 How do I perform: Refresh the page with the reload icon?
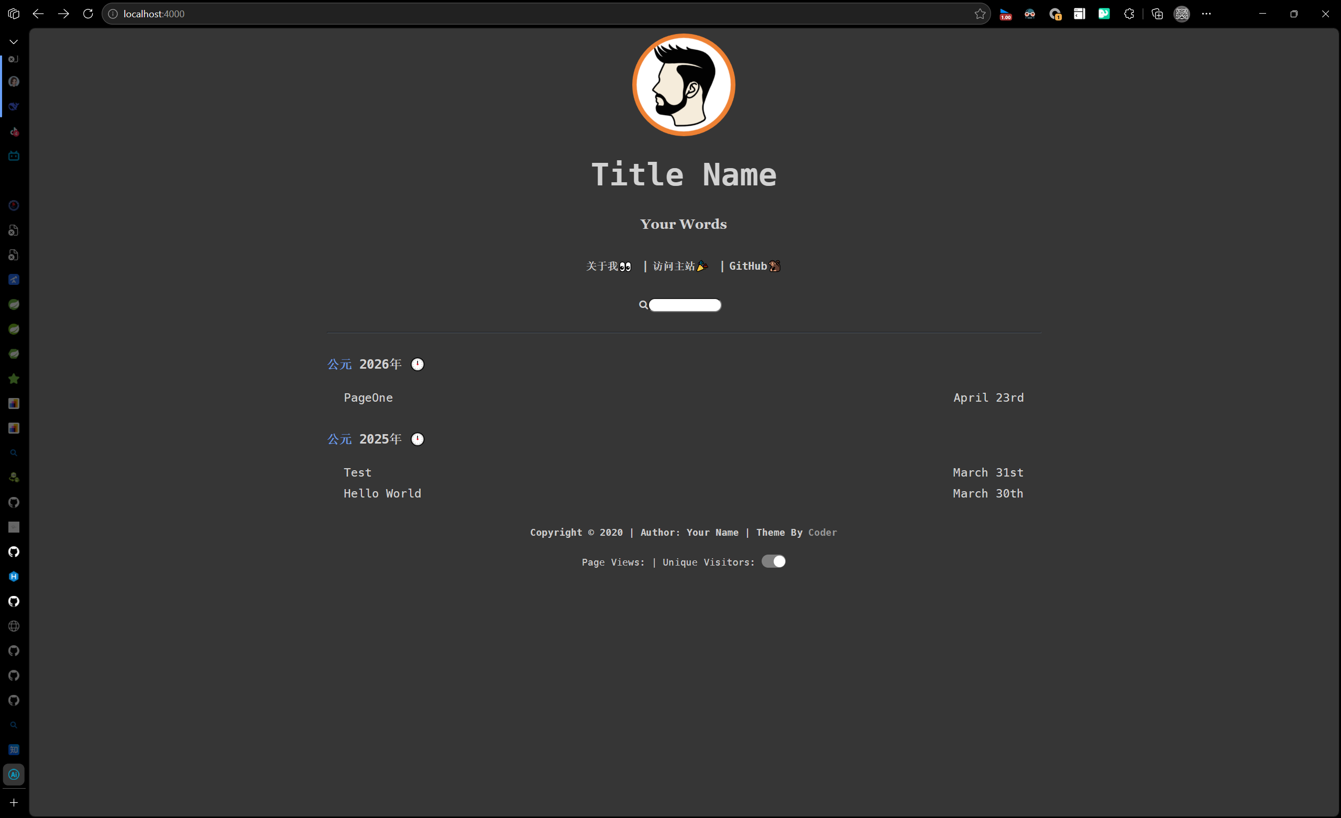coord(87,14)
